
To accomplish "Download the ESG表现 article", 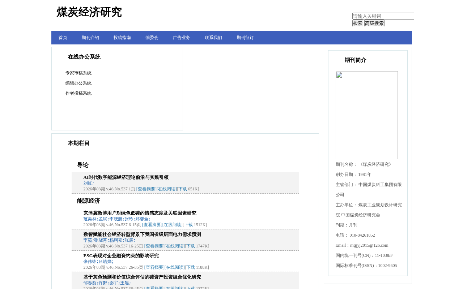I will point(190,267).
